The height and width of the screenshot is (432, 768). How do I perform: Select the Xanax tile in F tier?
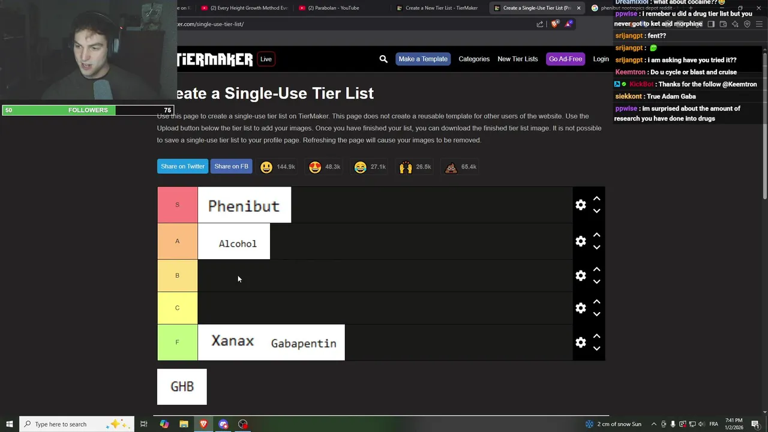(232, 342)
